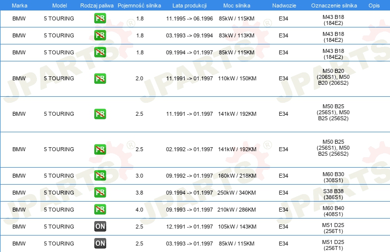Click the Opis column header
Image resolution: width=390 pixels, height=252 pixels.
pyautogui.click(x=374, y=5)
